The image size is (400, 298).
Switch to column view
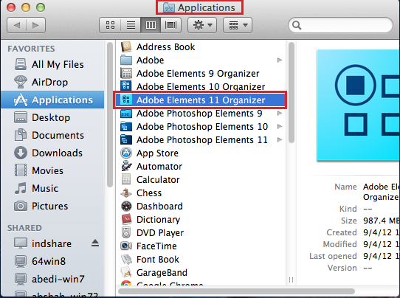(x=151, y=25)
